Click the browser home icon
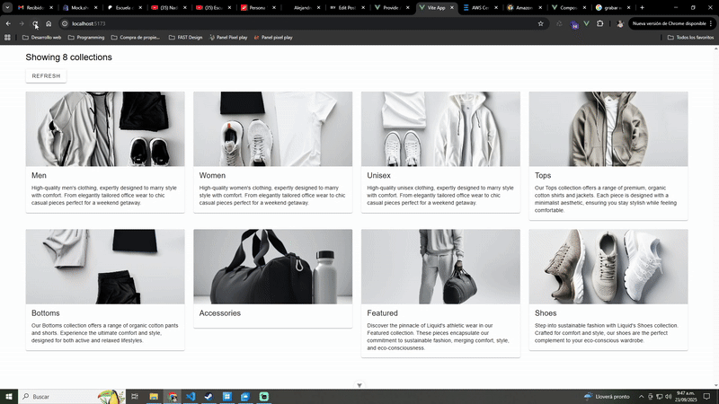719x404 pixels. (x=49, y=23)
